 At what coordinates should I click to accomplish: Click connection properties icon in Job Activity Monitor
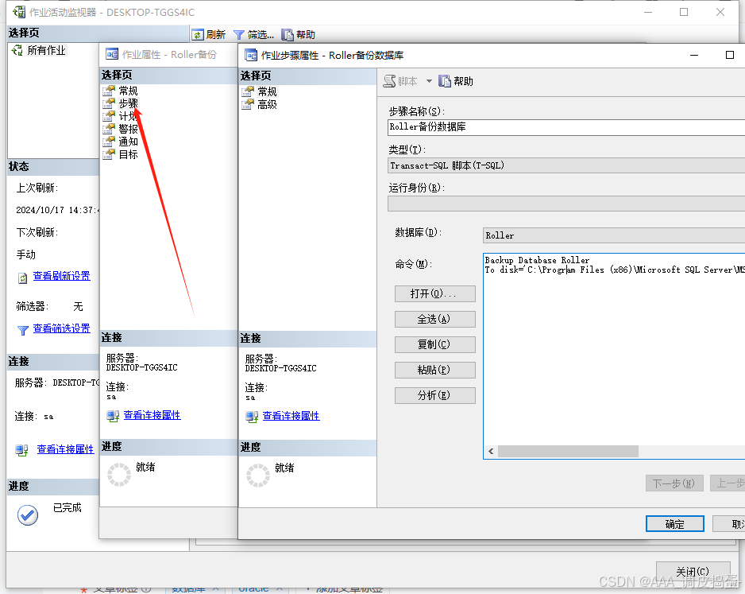[21, 450]
